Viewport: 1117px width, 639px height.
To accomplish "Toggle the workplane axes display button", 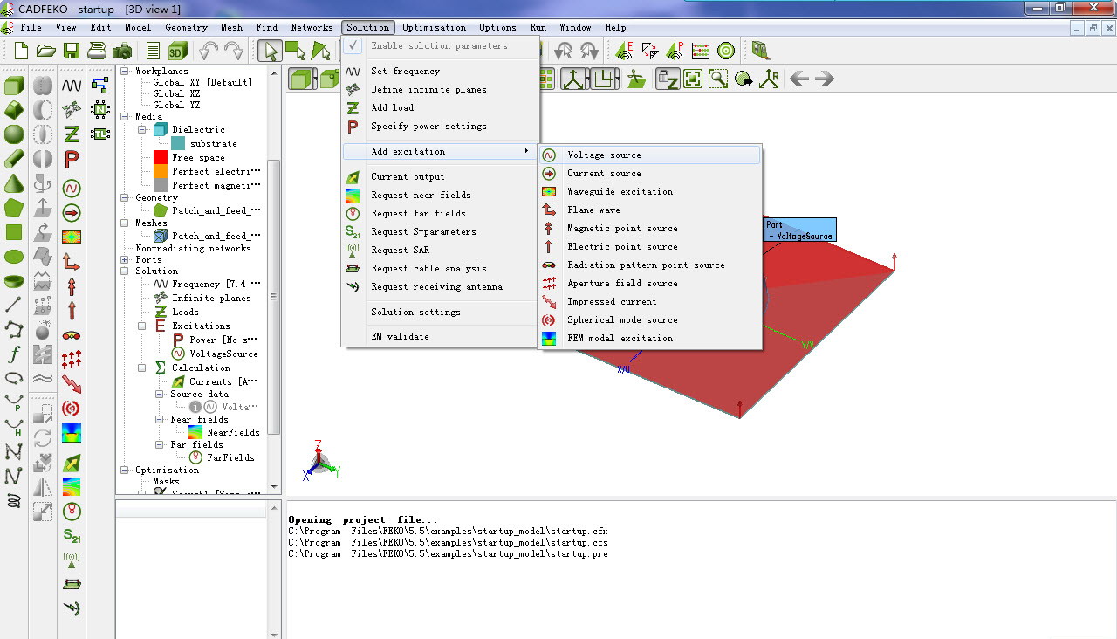I will pyautogui.click(x=572, y=79).
